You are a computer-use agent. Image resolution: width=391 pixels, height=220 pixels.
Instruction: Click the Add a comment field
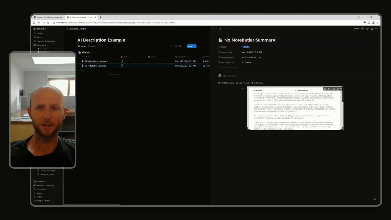[229, 76]
